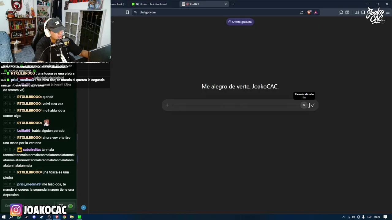Open OBS Studio from the taskbar
Image resolution: width=392 pixels, height=220 pixels.
(49, 217)
